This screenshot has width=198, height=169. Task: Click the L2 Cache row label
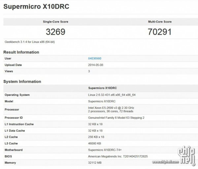[x=11, y=137]
